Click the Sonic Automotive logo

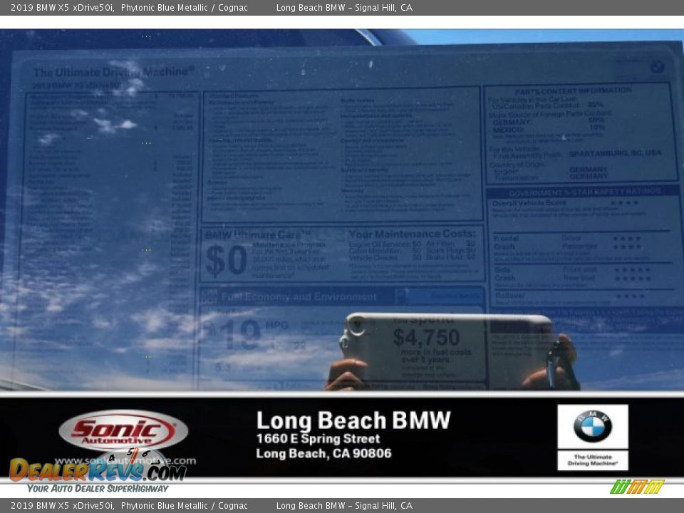coord(123,430)
